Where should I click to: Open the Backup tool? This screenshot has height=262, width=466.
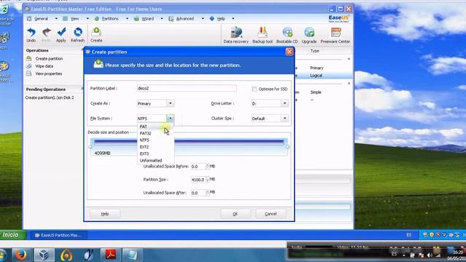262,35
